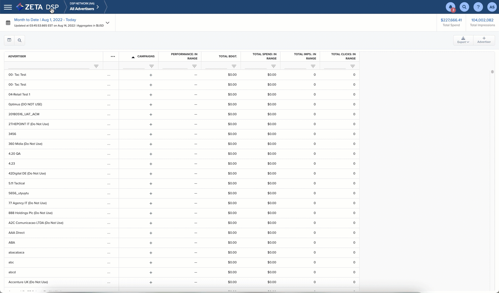Image resolution: width=499 pixels, height=293 pixels.
Task: Add a new Advertiser
Action: [x=484, y=40]
